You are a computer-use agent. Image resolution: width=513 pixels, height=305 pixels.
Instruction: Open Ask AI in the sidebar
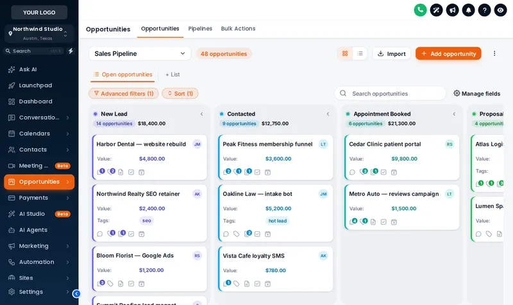point(39,69)
